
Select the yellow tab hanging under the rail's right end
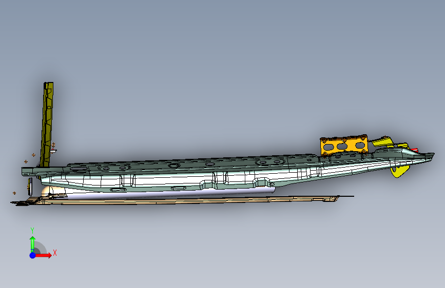click(400, 171)
